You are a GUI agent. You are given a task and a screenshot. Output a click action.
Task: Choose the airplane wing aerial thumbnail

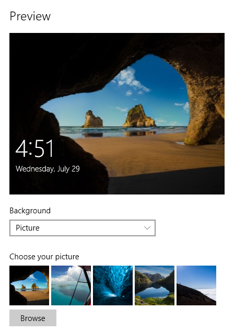71,285
